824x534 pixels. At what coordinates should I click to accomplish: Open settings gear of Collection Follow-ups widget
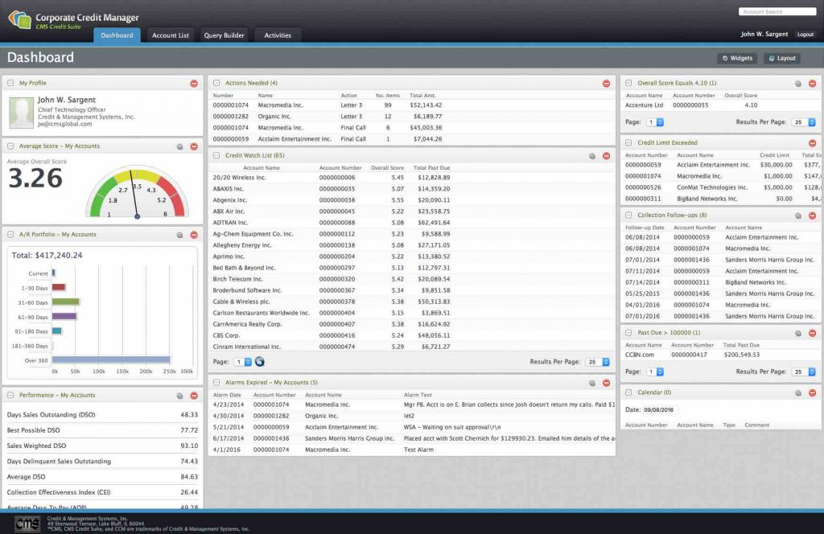pos(798,216)
